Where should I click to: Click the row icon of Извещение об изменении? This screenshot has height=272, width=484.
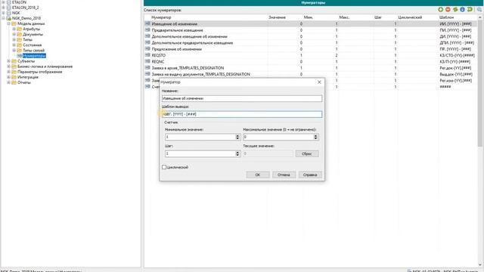147,23
